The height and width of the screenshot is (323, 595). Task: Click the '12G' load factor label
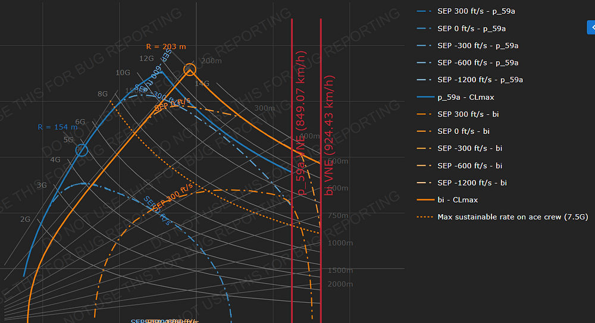[146, 58]
